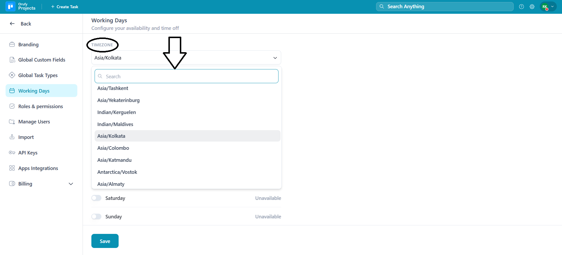Click the Create Task button

(65, 7)
